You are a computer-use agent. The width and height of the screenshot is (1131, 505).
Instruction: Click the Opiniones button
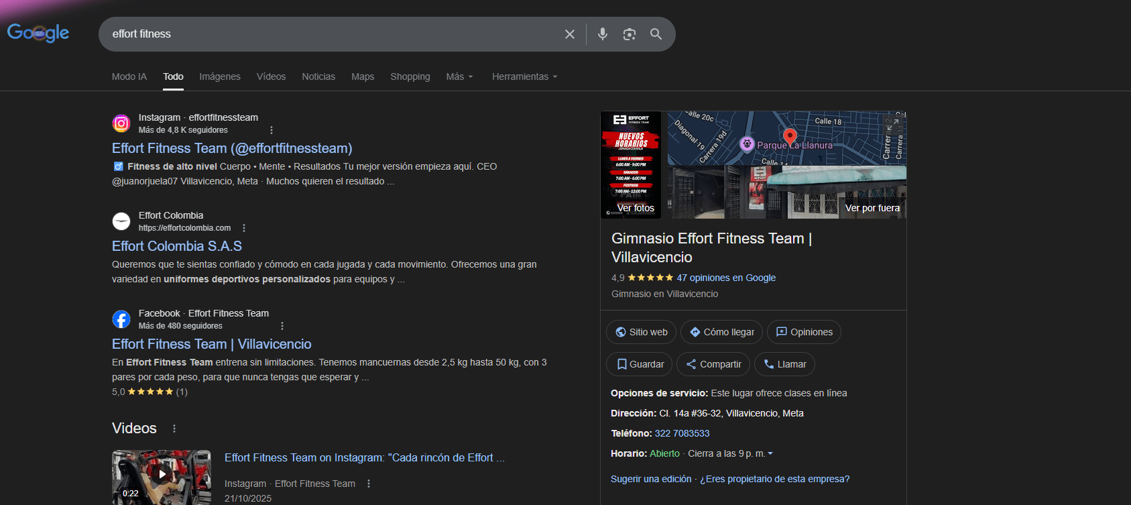(804, 332)
